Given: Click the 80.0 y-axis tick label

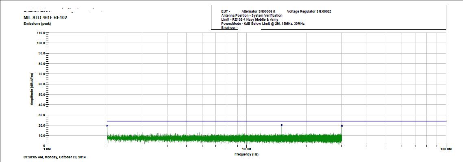Looking at the screenshot, I should [x=41, y=64].
